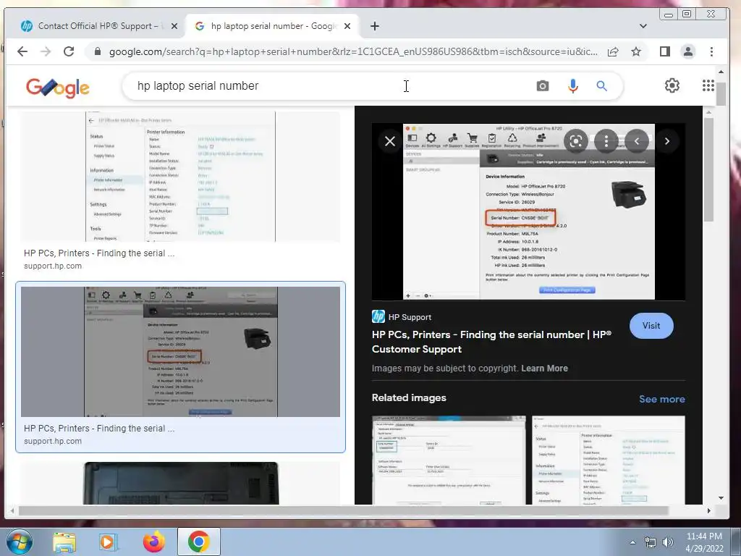741x556 pixels.
Task: Select the hp laptop serial number tab
Action: coord(273,26)
